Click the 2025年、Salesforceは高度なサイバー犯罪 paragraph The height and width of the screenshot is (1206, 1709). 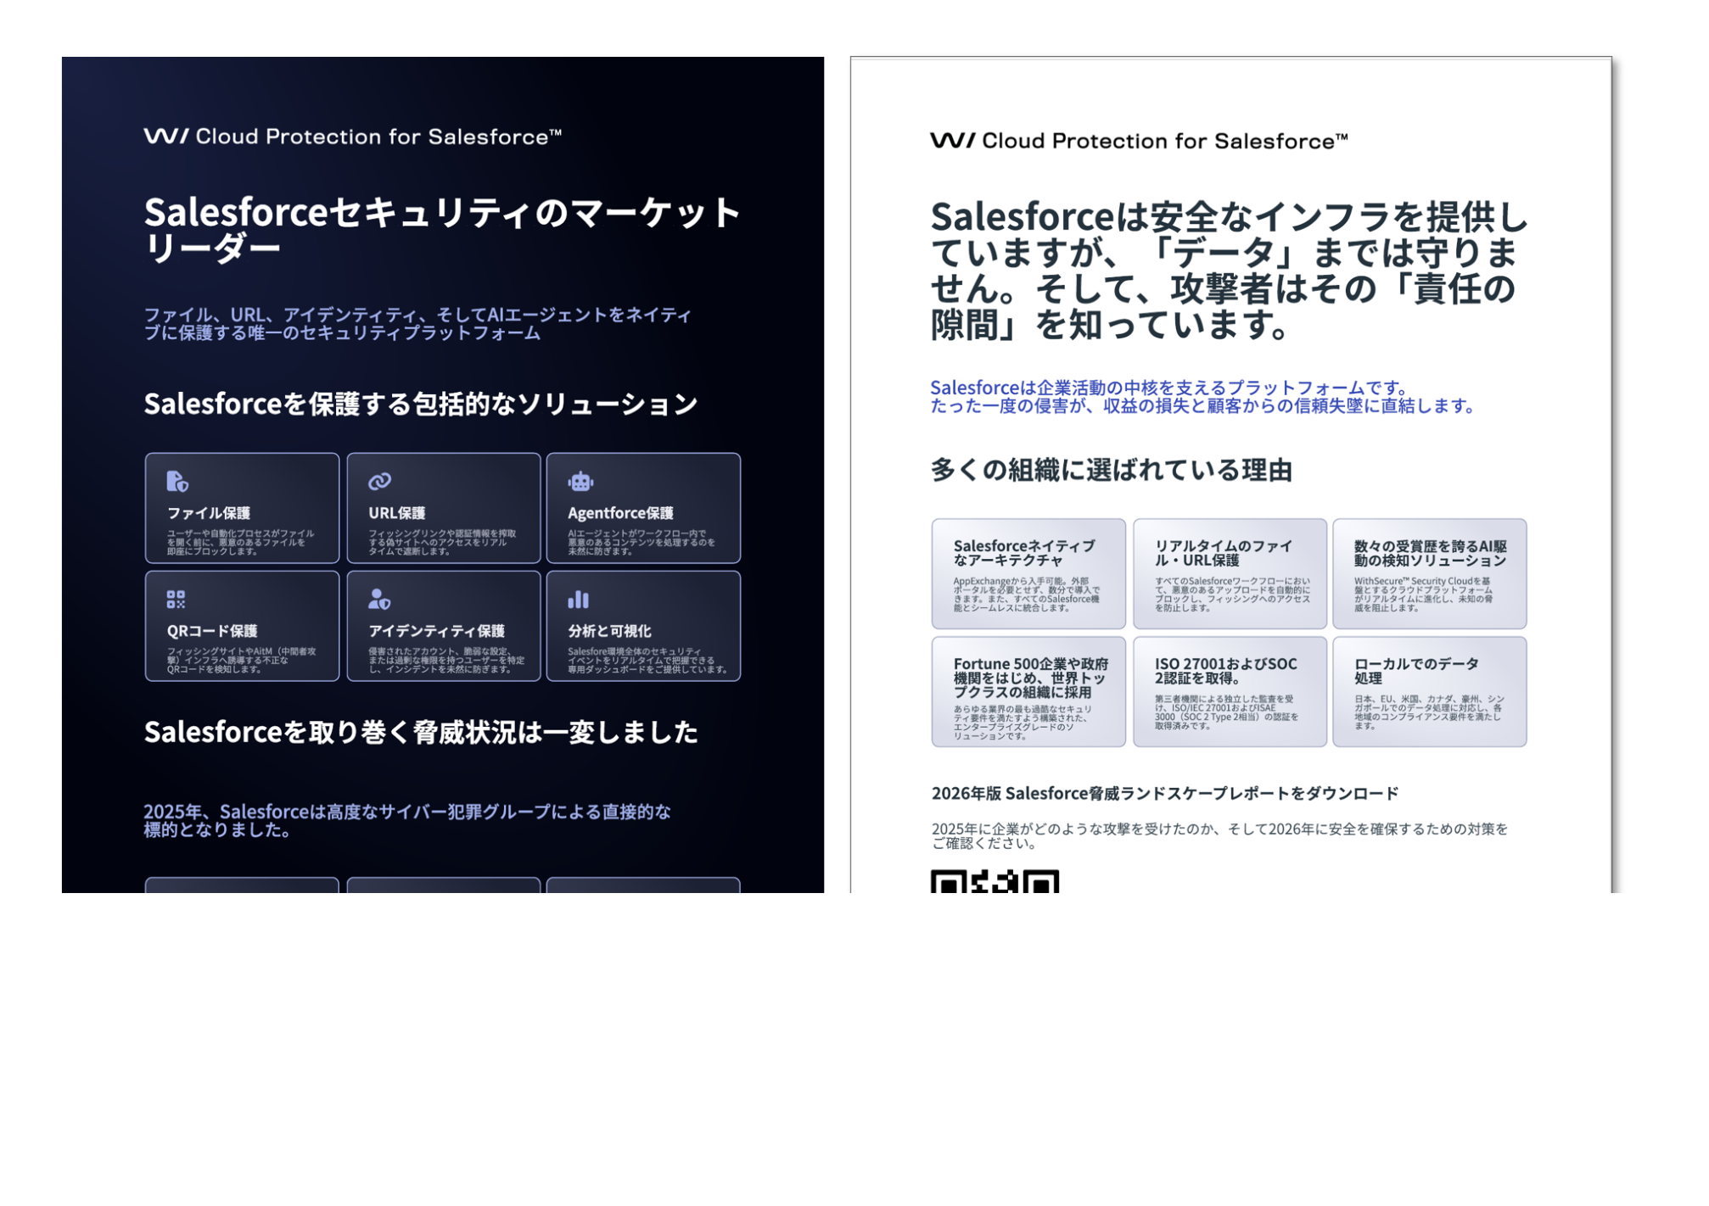point(407,821)
